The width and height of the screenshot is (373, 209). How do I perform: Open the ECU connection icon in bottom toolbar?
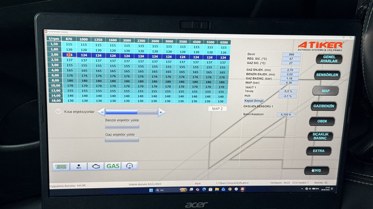(x=61, y=167)
